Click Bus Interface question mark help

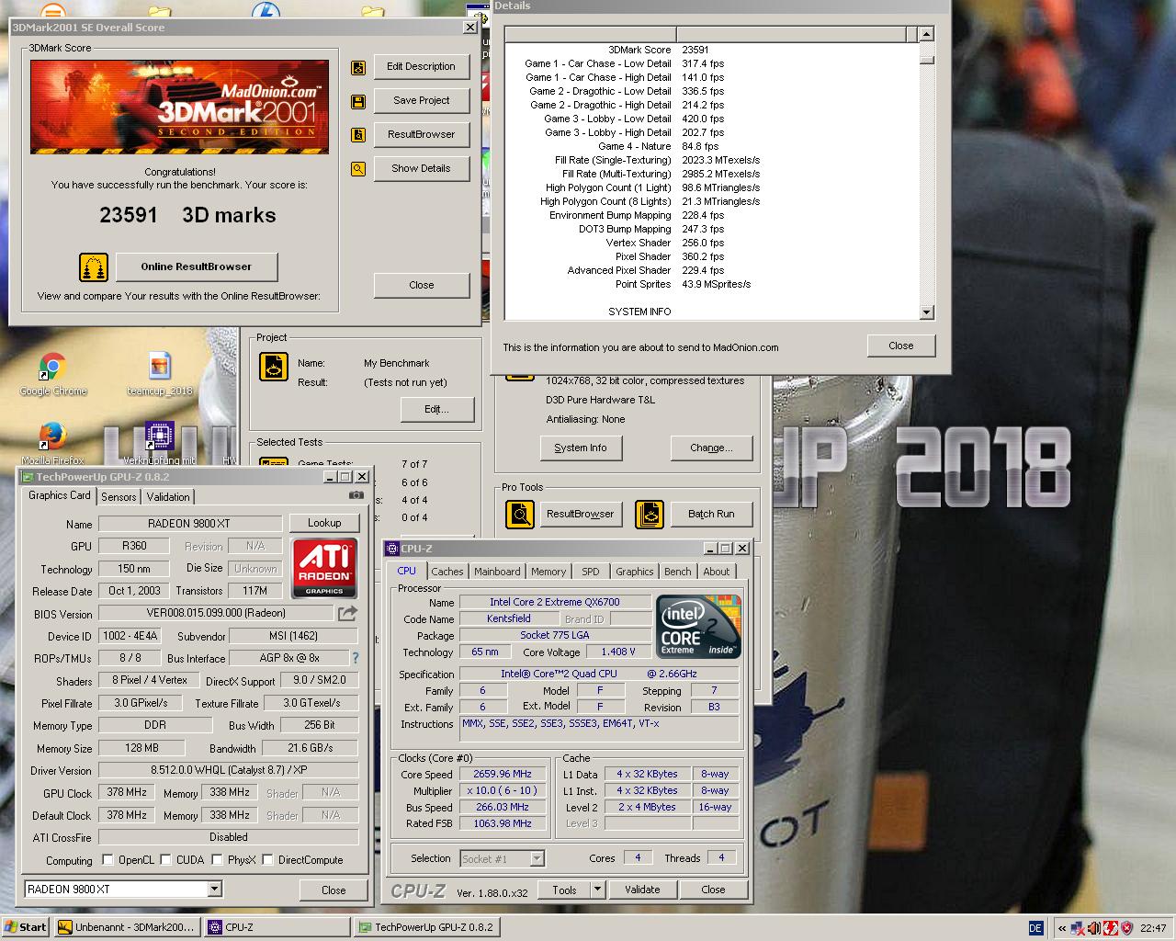tap(356, 658)
